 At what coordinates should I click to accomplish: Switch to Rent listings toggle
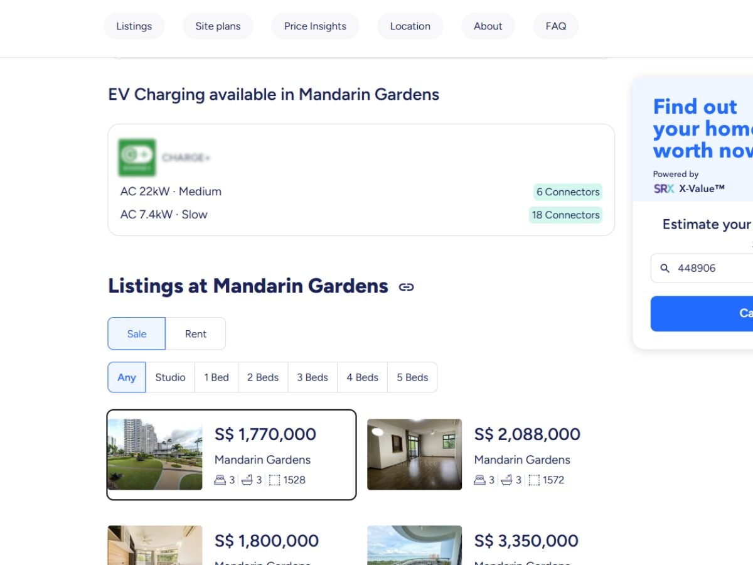pyautogui.click(x=195, y=333)
